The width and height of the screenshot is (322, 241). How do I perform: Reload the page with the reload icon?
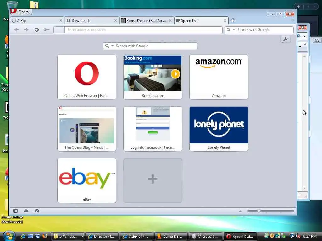36,30
